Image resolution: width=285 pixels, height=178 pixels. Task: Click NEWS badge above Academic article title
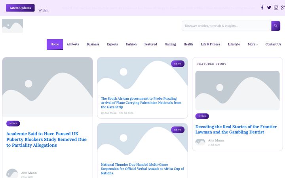click(13, 123)
